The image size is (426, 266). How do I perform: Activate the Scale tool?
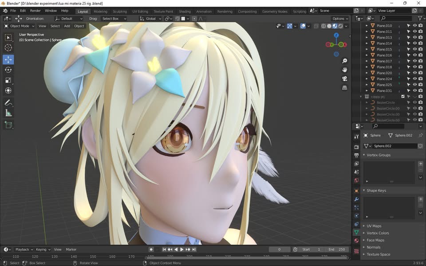point(8,80)
